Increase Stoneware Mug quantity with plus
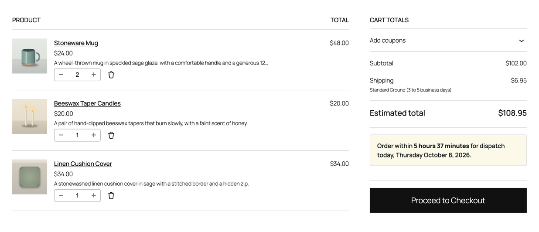 tap(94, 75)
